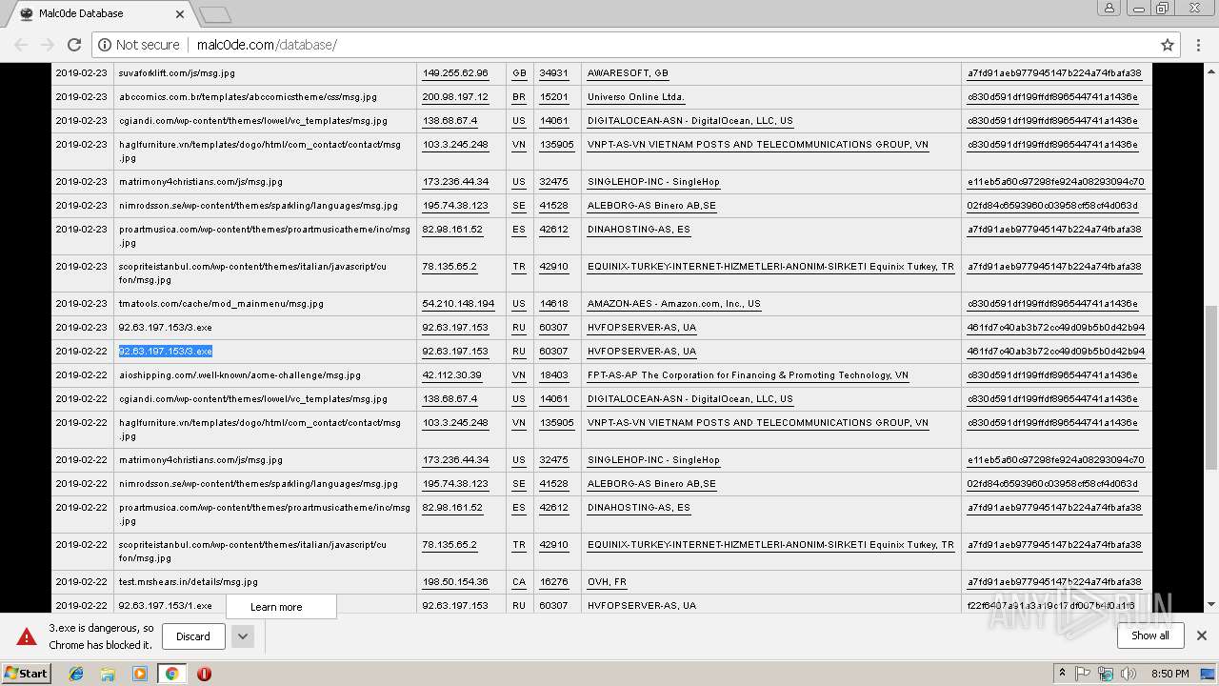Click FPT-AS-AP The Corporation for Financing link
Image resolution: width=1219 pixels, height=686 pixels.
(748, 375)
